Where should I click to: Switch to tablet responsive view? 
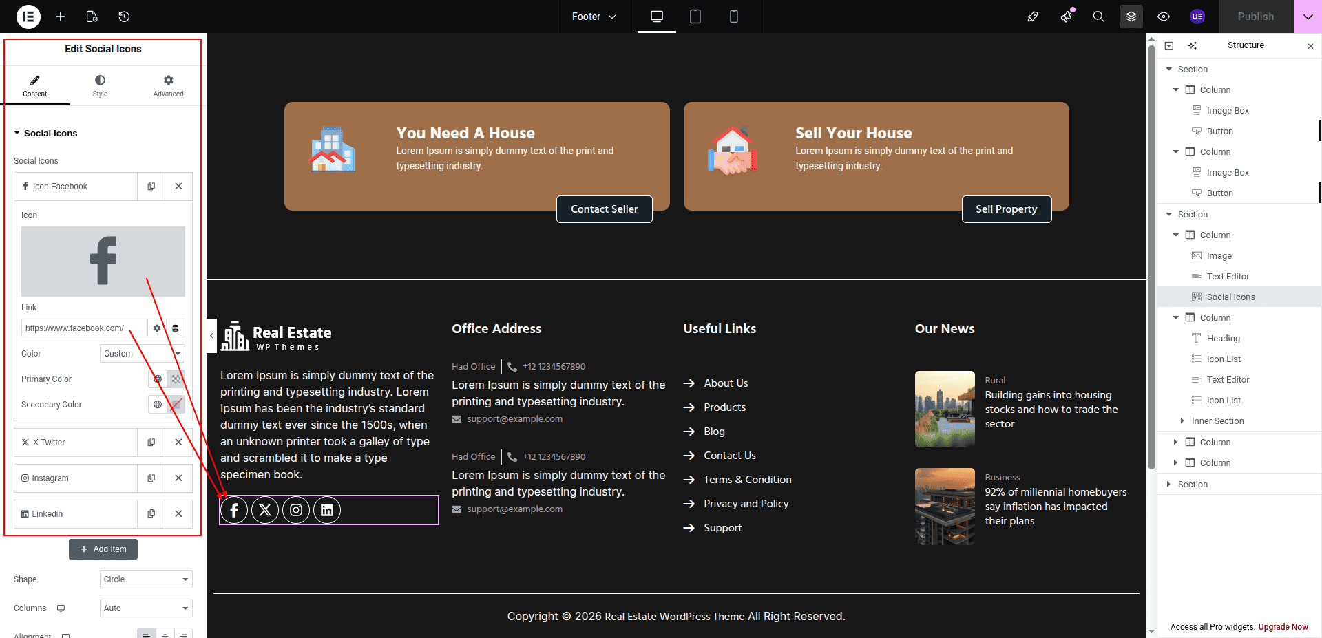pos(695,17)
